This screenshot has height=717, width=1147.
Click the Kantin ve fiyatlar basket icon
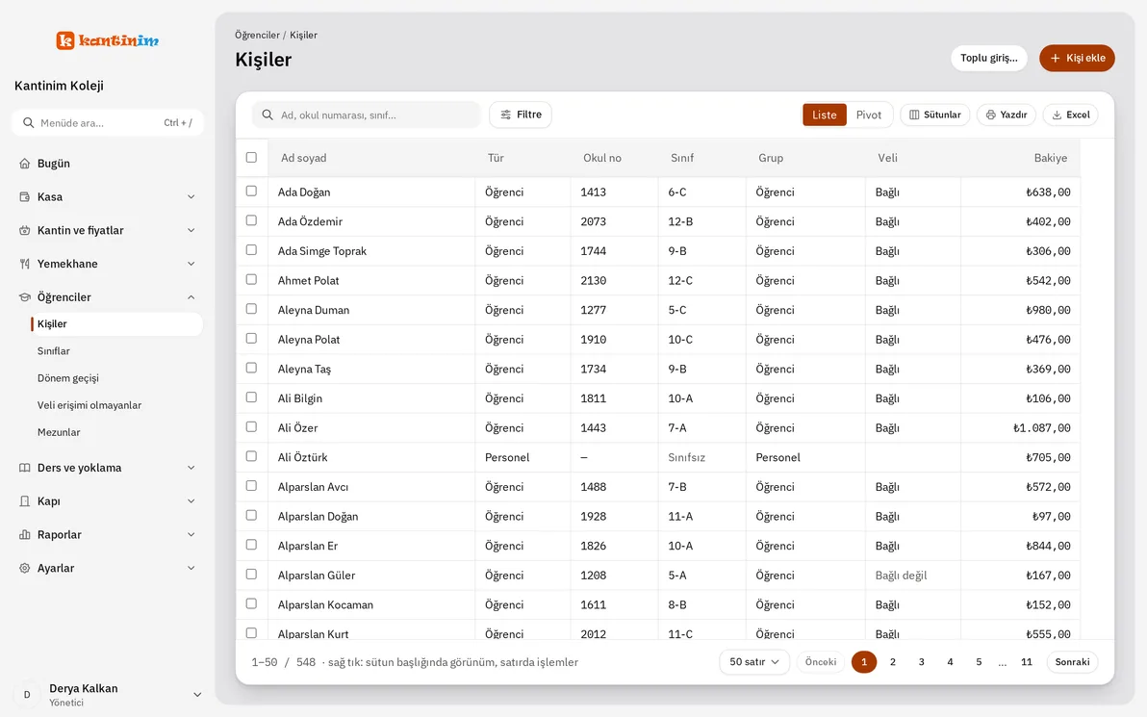(x=25, y=230)
